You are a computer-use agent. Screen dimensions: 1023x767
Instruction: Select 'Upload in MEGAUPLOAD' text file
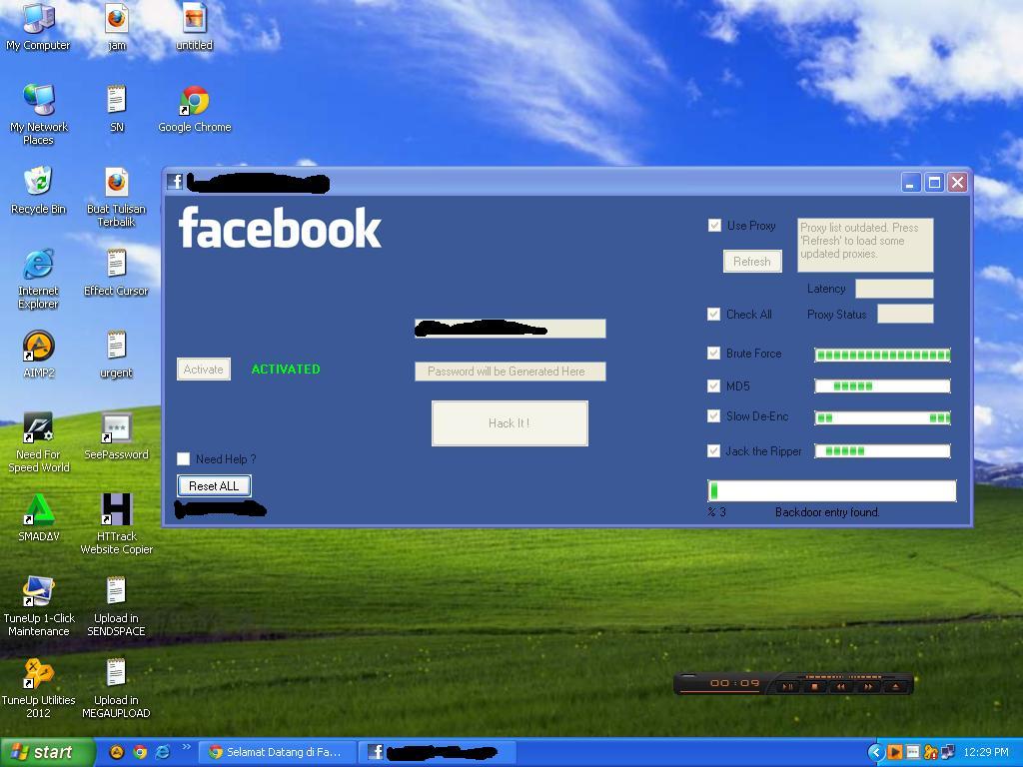click(116, 688)
